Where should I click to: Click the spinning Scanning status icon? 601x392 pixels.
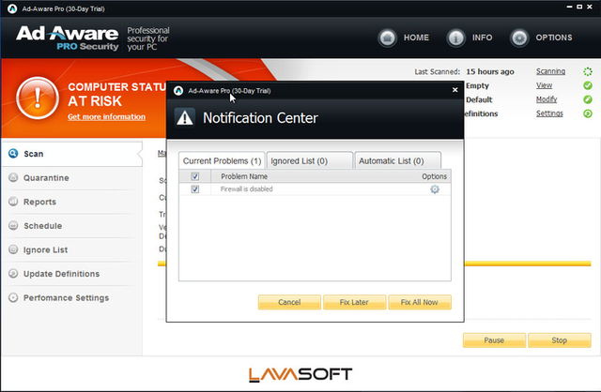pyautogui.click(x=588, y=71)
